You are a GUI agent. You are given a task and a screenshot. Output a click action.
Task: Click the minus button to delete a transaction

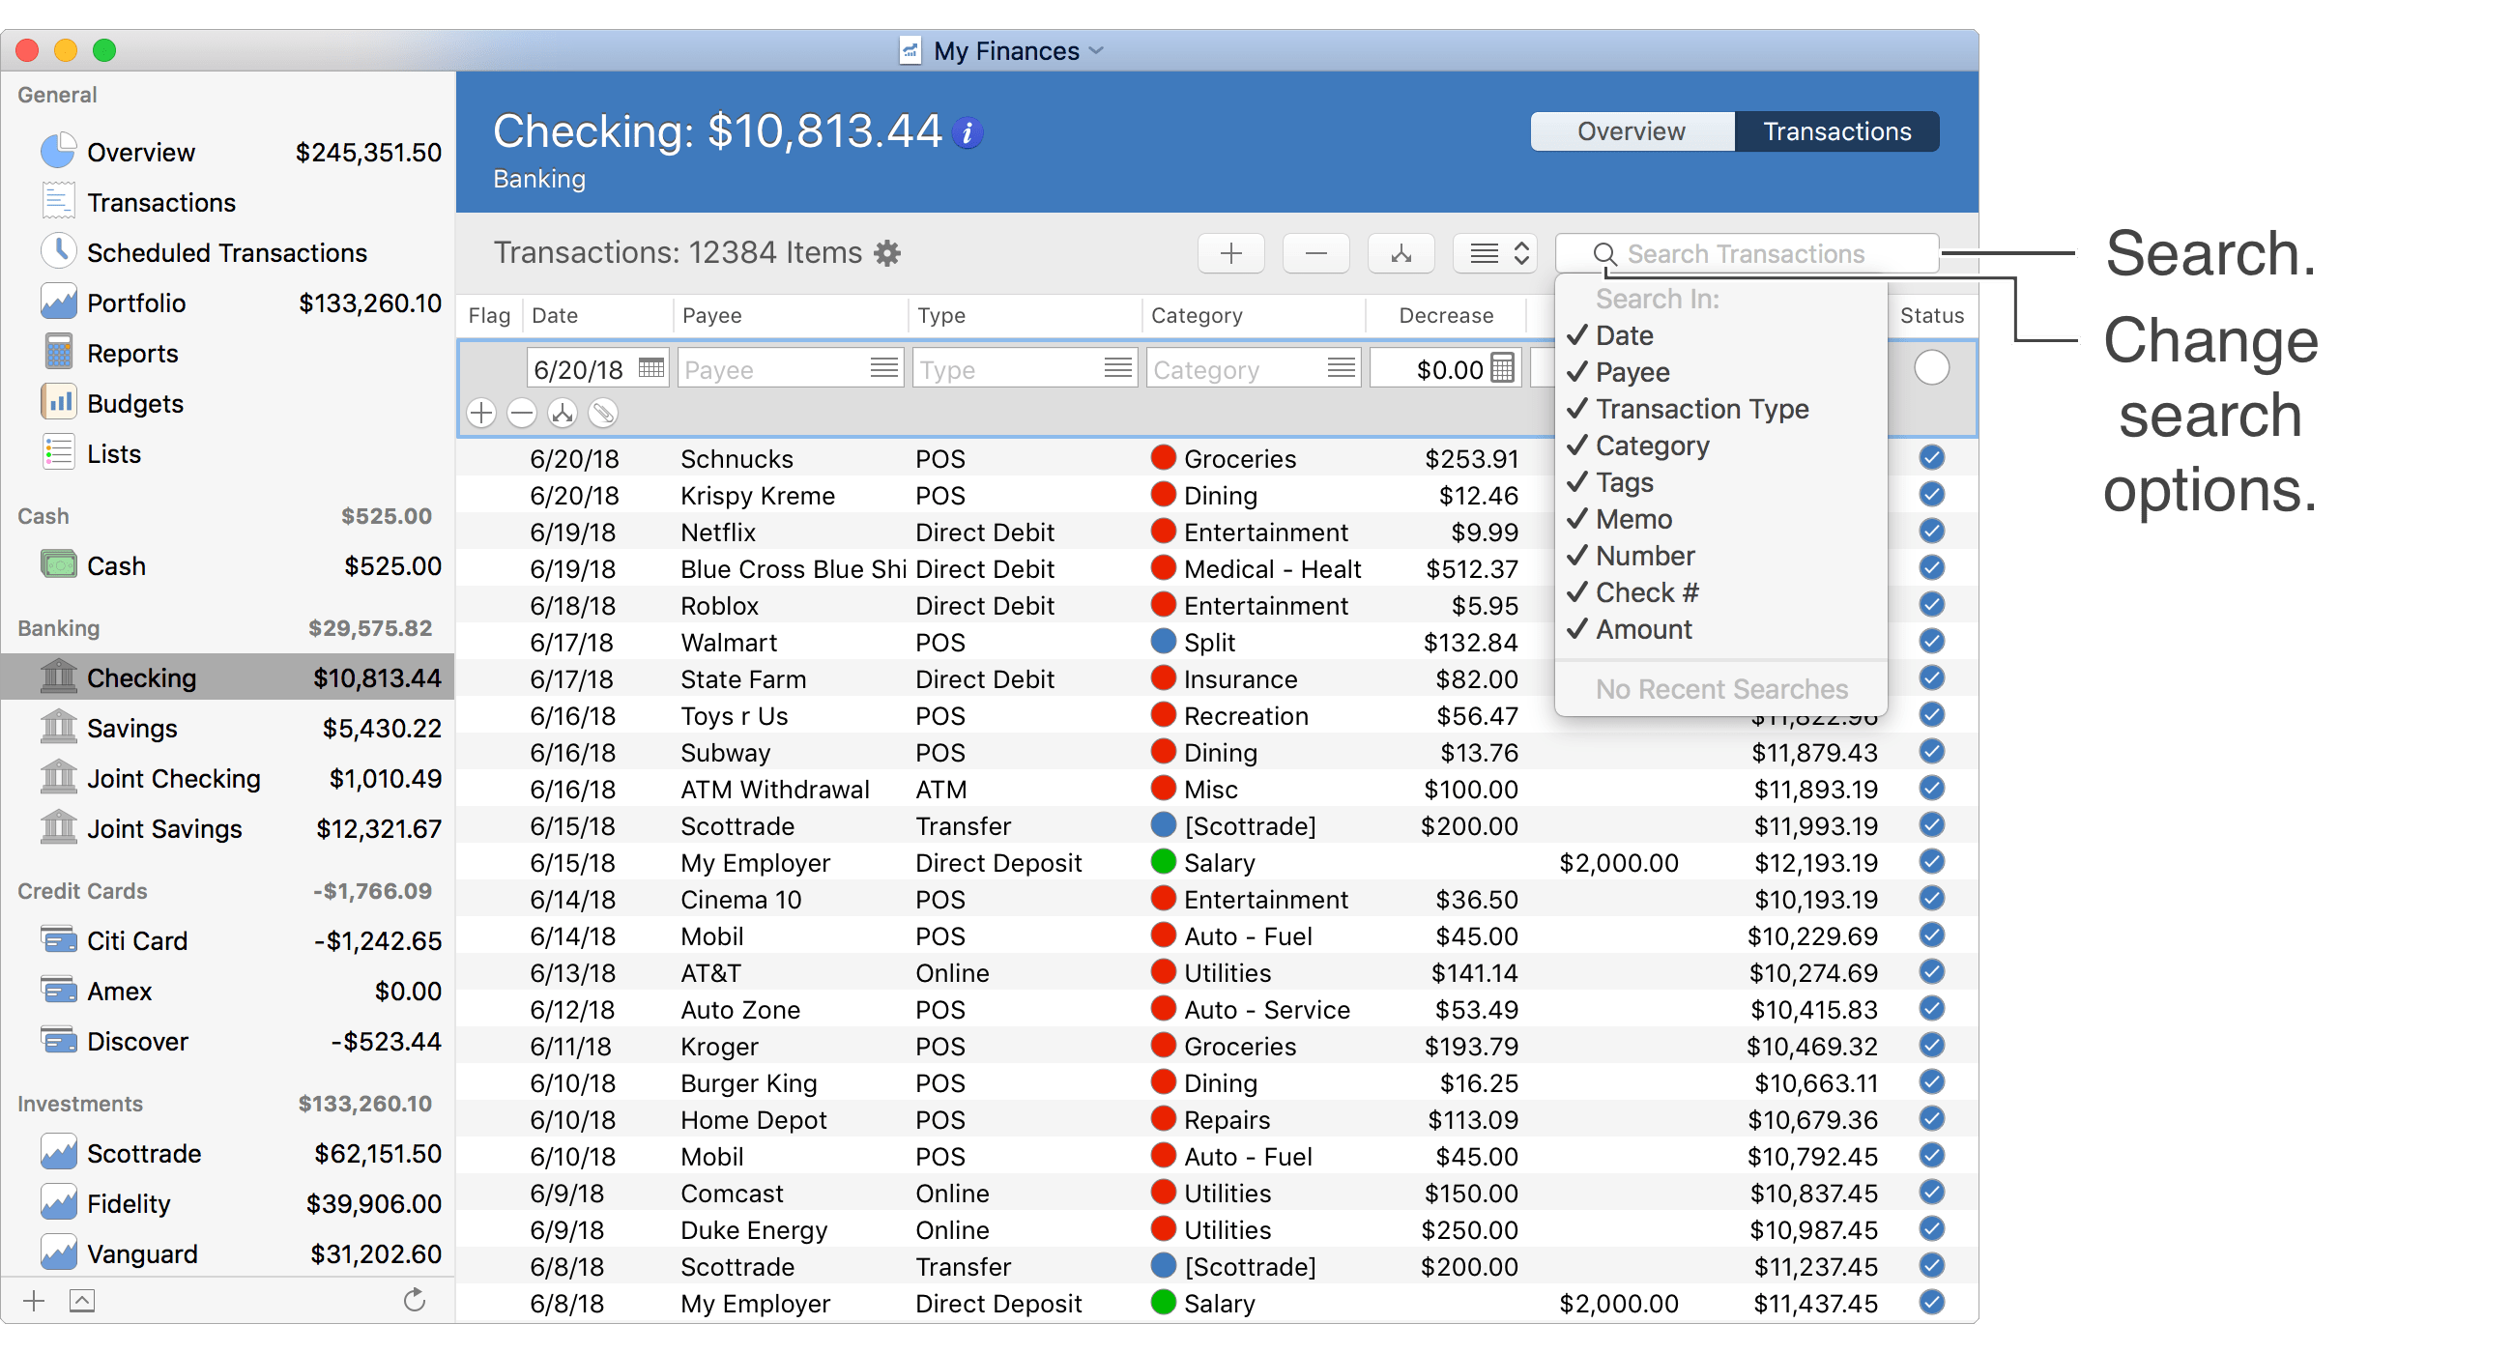click(1315, 252)
